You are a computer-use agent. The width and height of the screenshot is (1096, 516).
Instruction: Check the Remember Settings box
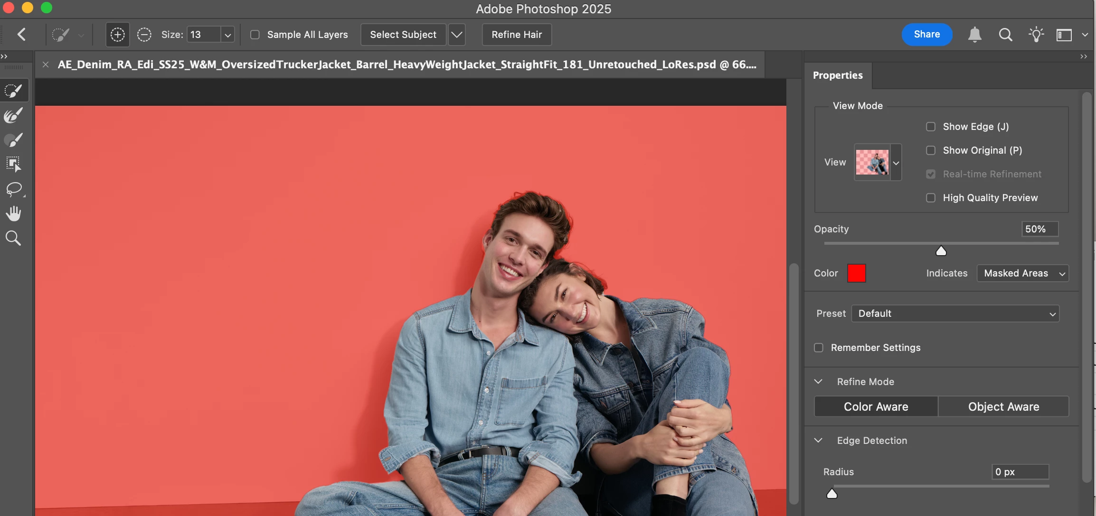(x=819, y=348)
